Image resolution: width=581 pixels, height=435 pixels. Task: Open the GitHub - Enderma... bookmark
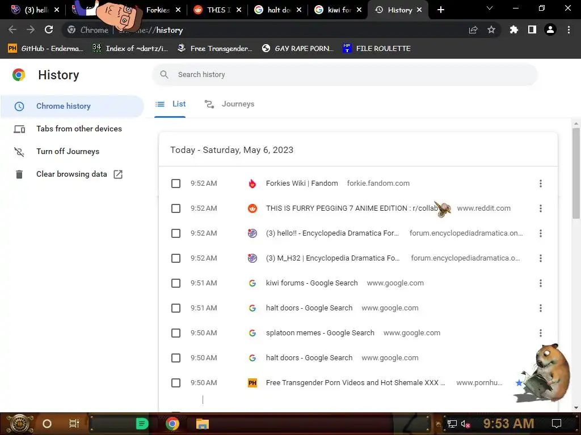(45, 49)
